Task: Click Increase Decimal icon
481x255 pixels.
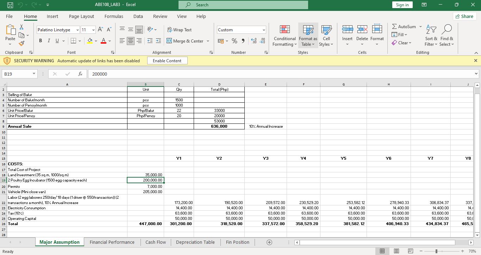Action: tap(253, 41)
